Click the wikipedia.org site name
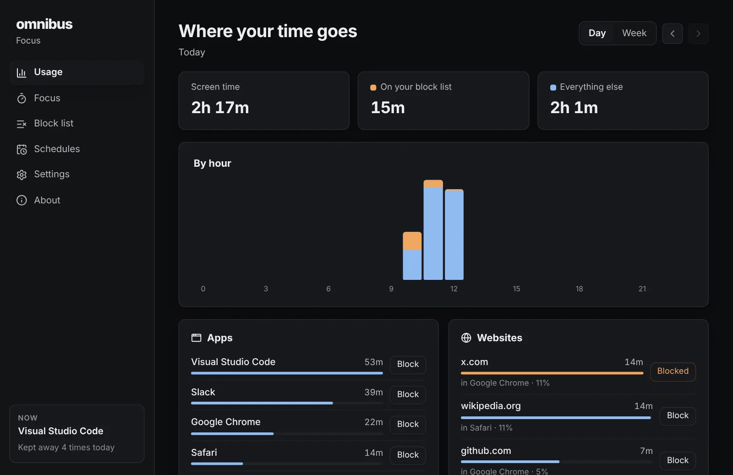This screenshot has height=475, width=733. click(x=491, y=406)
